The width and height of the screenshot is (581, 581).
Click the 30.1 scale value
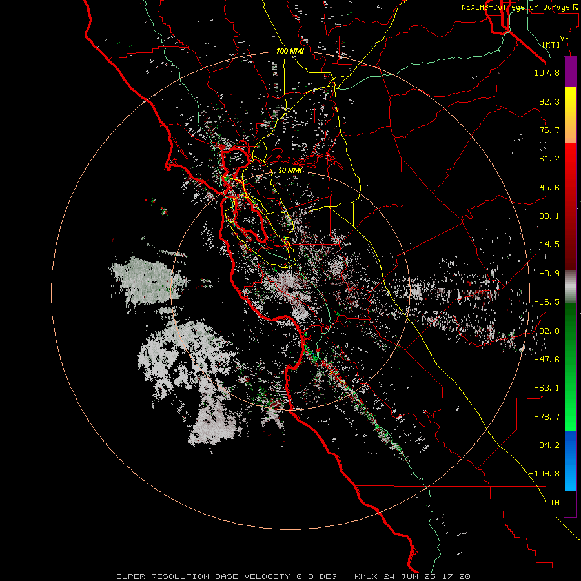(x=549, y=216)
